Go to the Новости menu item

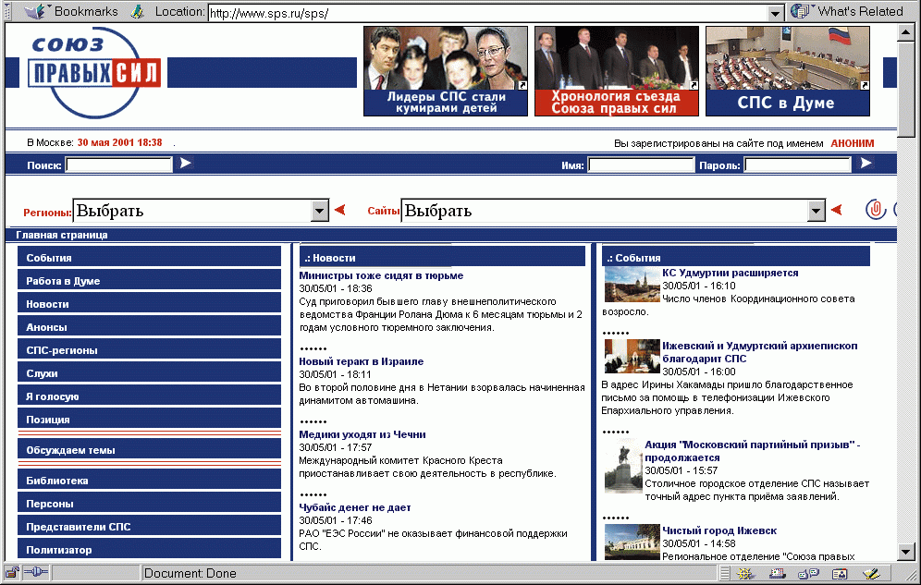[149, 304]
